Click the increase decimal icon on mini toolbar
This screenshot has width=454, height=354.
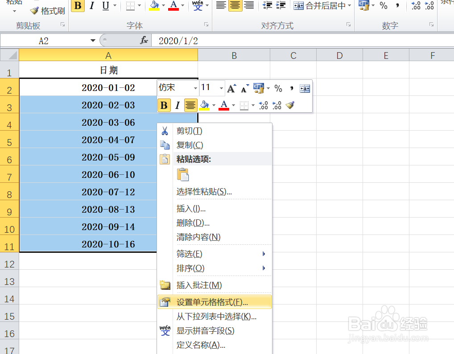276,105
